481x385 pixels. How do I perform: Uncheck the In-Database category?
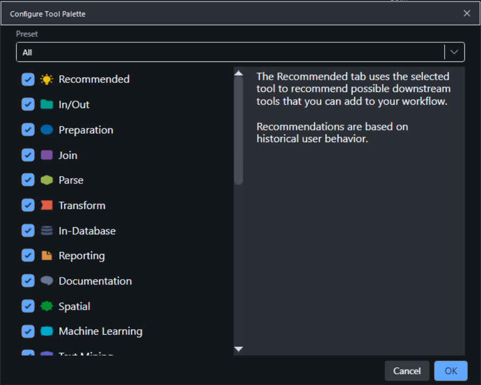pyautogui.click(x=28, y=230)
